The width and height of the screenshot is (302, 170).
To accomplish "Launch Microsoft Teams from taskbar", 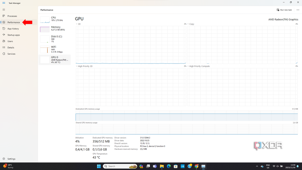I will [x=155, y=166].
